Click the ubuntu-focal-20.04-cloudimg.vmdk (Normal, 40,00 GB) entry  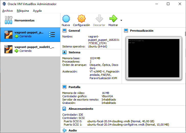click(121, 121)
